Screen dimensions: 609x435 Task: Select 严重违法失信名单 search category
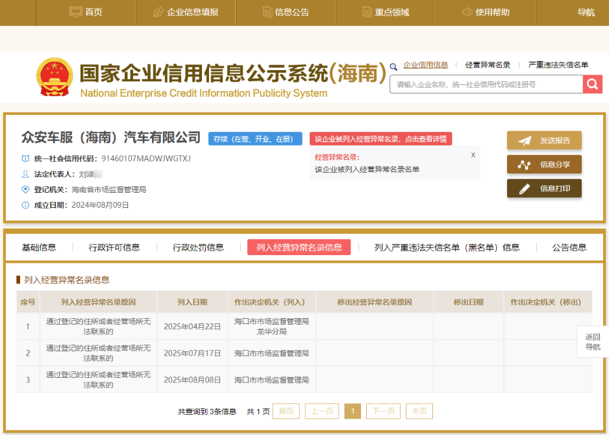(558, 65)
